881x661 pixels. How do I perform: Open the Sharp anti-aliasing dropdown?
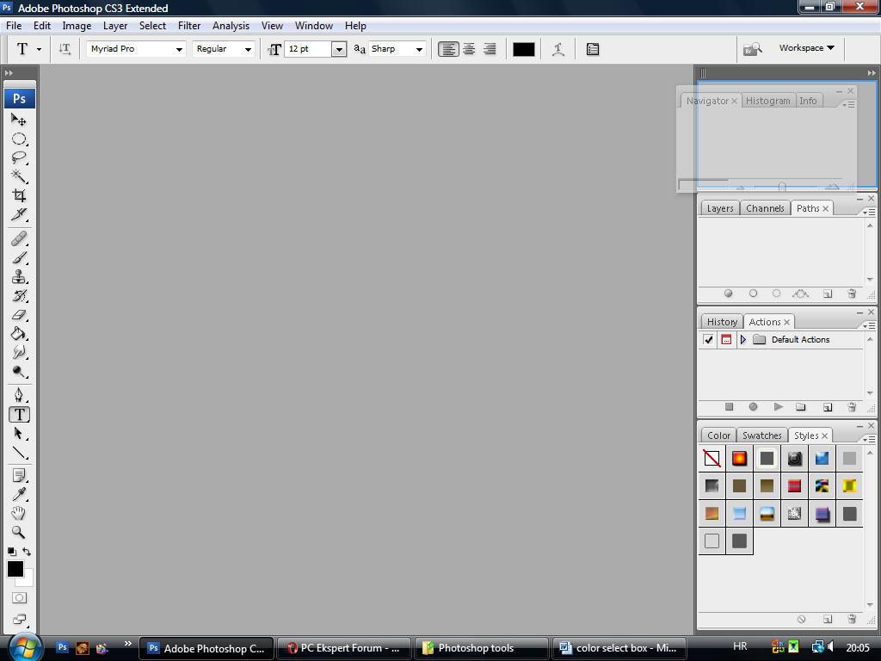click(x=419, y=49)
